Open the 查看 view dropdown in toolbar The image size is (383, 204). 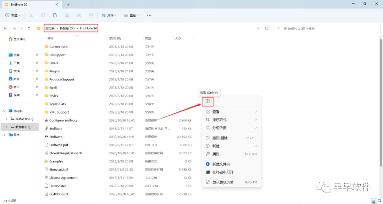click(132, 15)
